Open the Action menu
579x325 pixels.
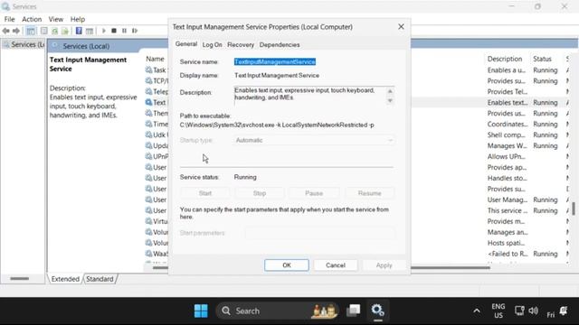(x=32, y=19)
